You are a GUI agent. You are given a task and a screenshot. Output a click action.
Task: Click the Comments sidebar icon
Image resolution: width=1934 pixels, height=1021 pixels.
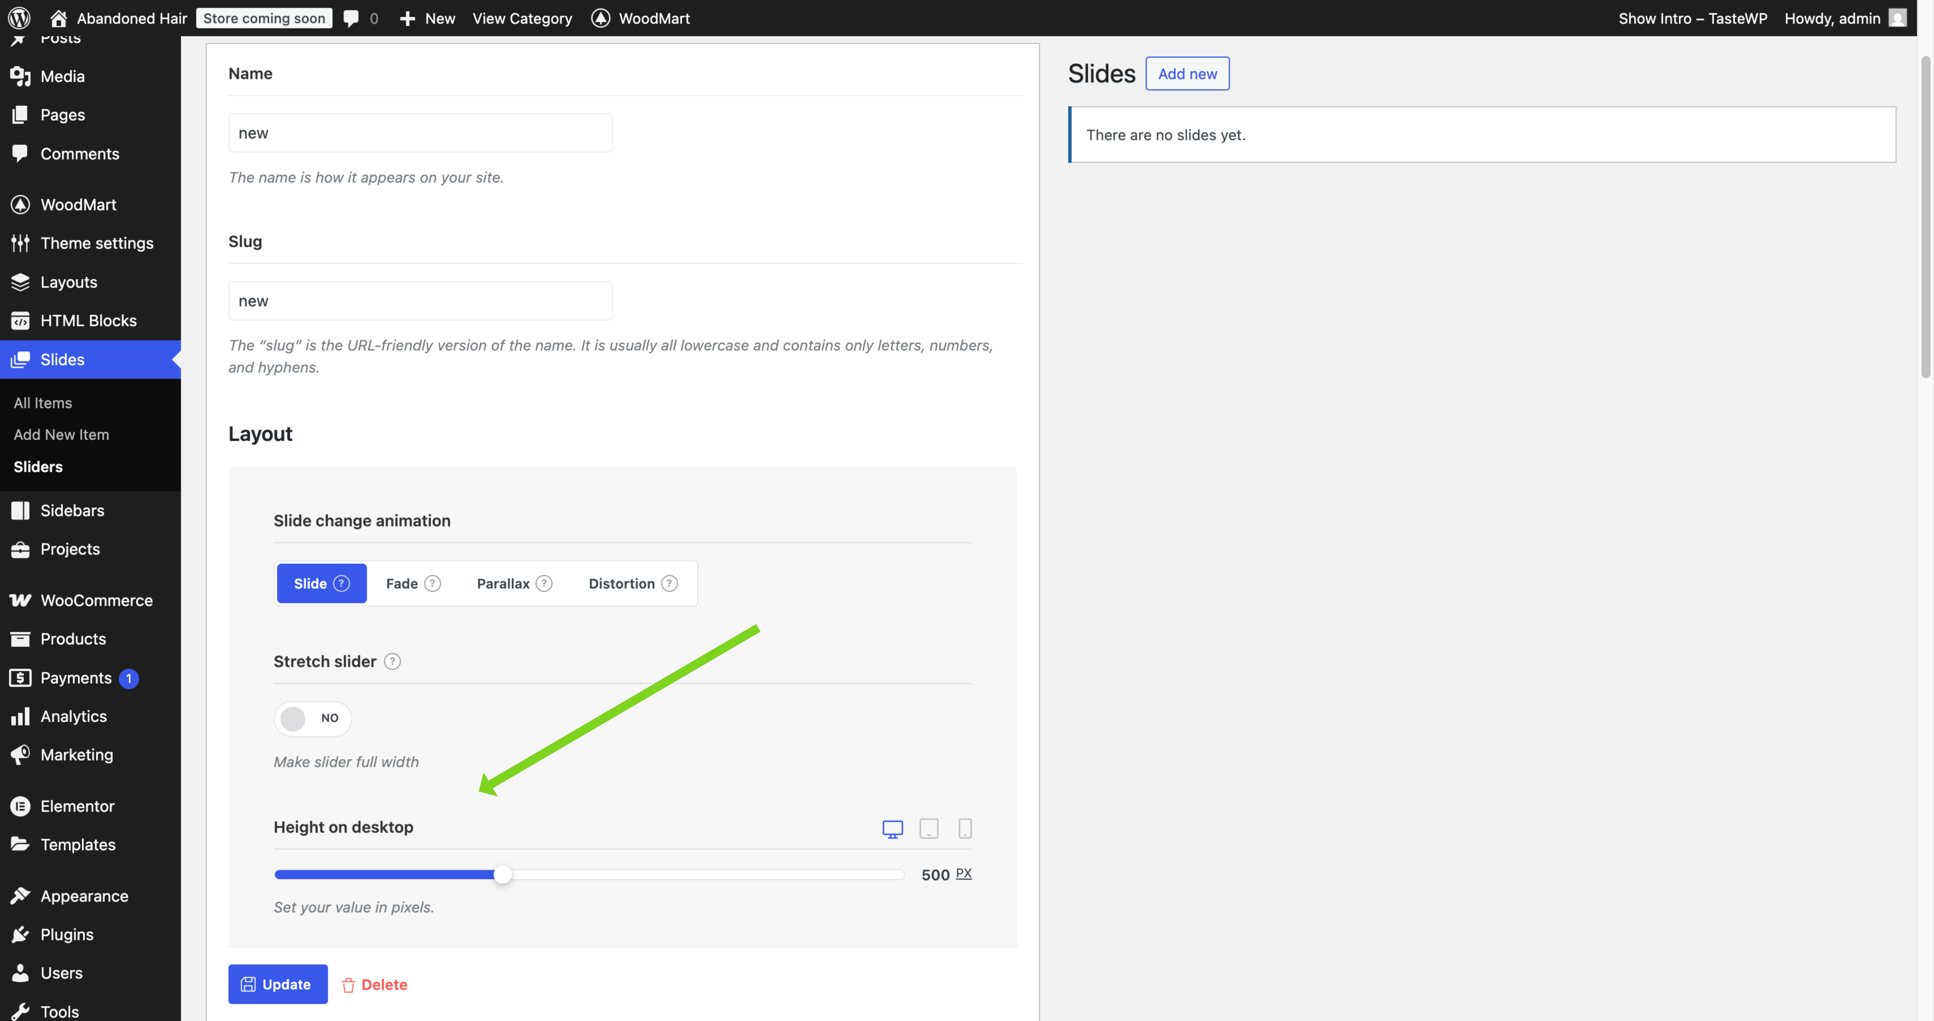click(x=20, y=153)
